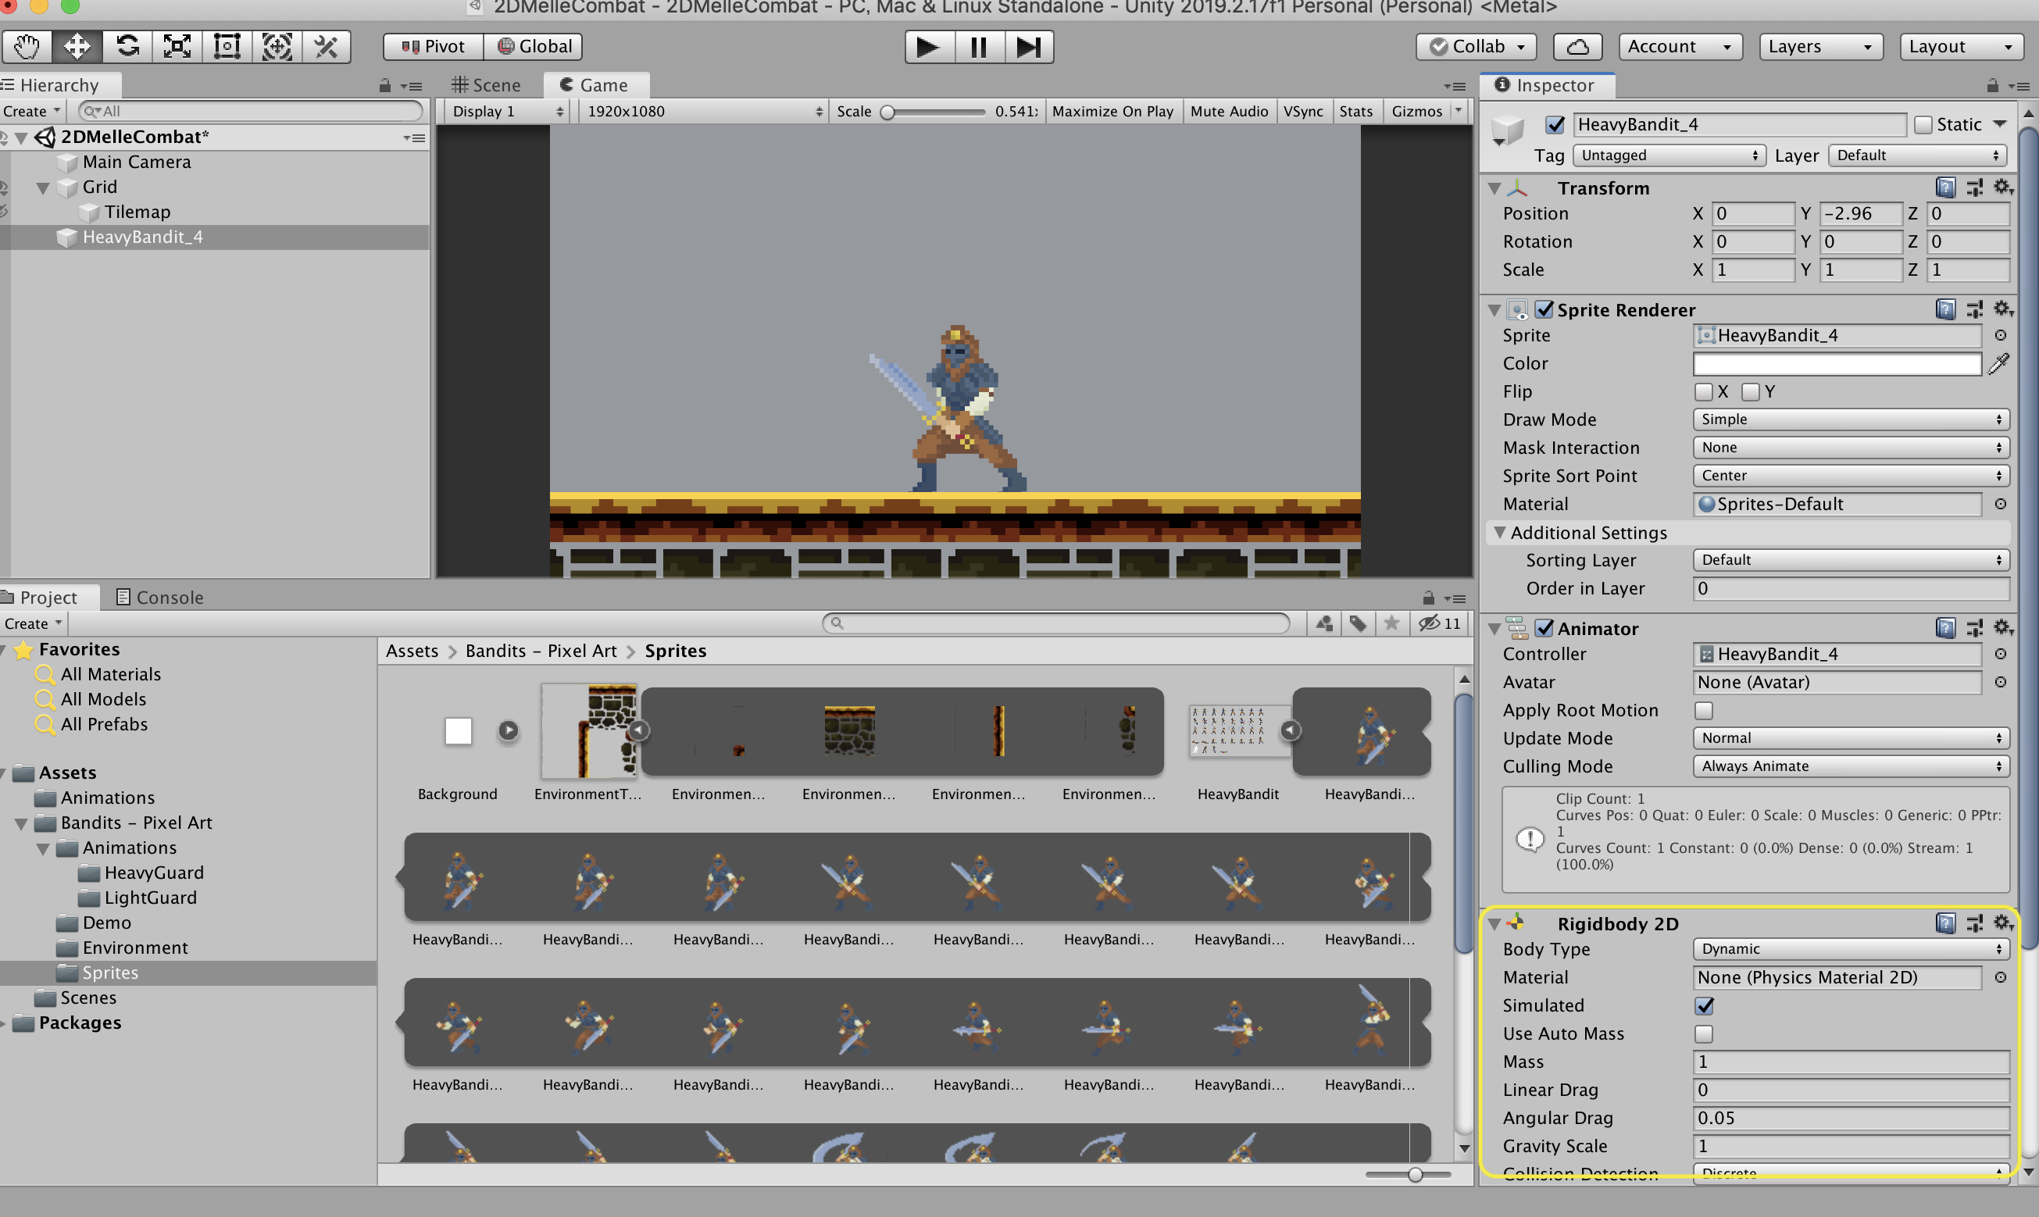Switch to the Console tab
The height and width of the screenshot is (1217, 2039).
click(160, 597)
